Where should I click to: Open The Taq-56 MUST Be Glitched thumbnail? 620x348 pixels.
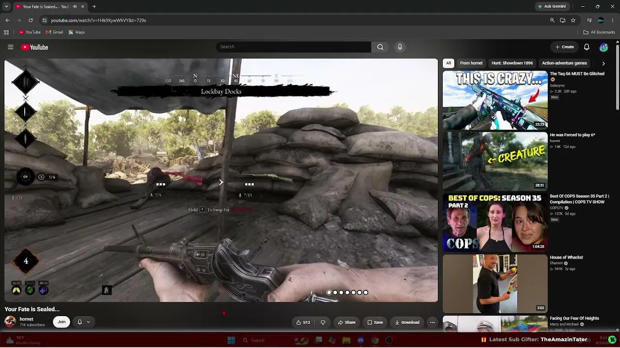click(x=495, y=100)
